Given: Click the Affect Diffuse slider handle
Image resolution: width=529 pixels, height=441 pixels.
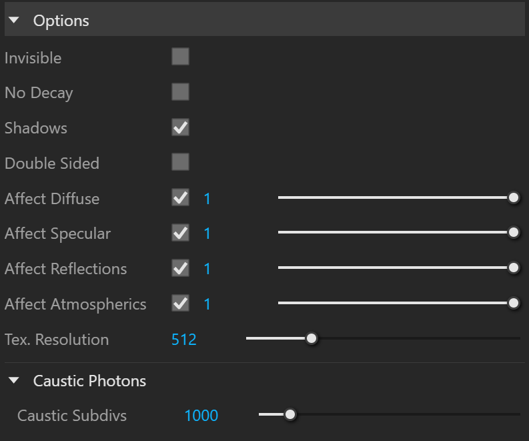Looking at the screenshot, I should [514, 197].
